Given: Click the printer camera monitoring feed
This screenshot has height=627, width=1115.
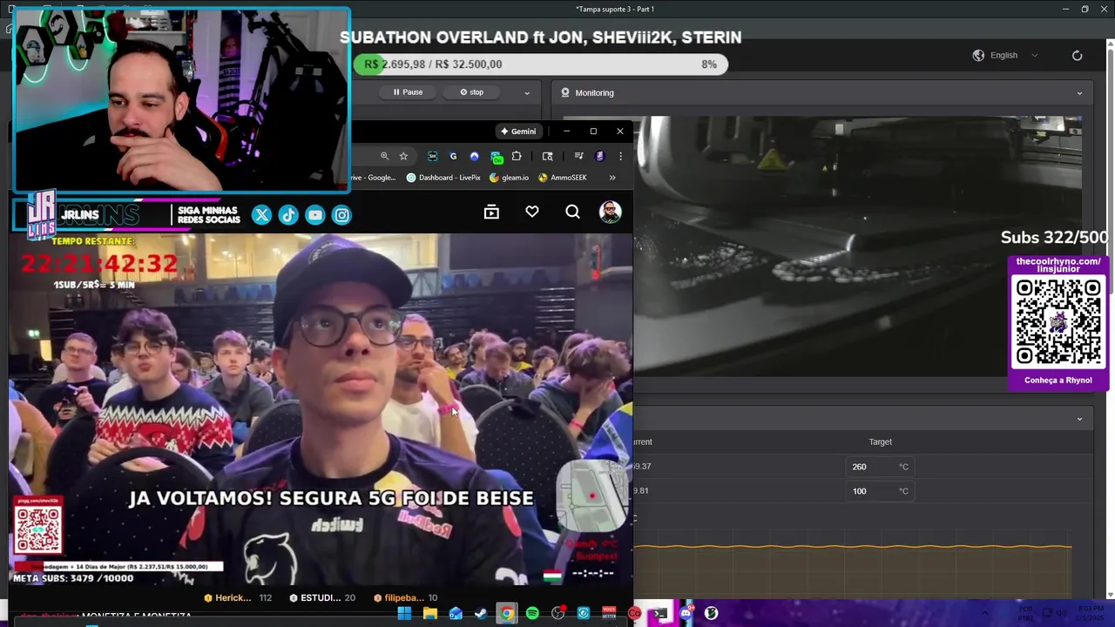Looking at the screenshot, I should (x=858, y=246).
